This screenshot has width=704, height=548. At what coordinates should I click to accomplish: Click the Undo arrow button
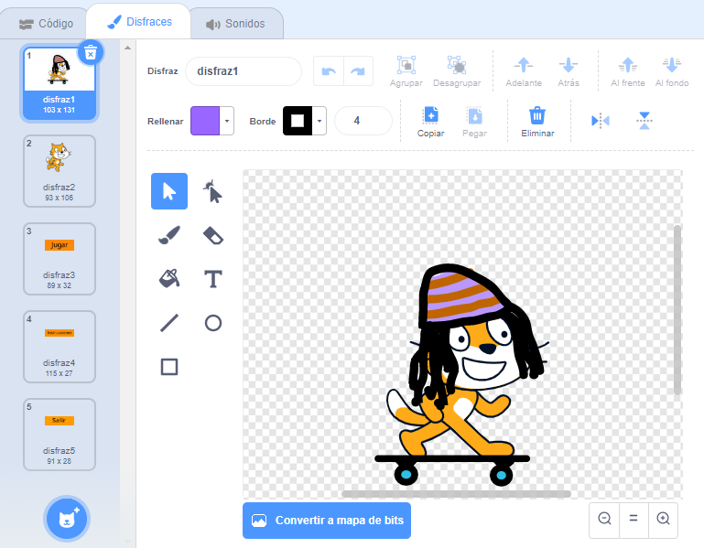tap(329, 71)
